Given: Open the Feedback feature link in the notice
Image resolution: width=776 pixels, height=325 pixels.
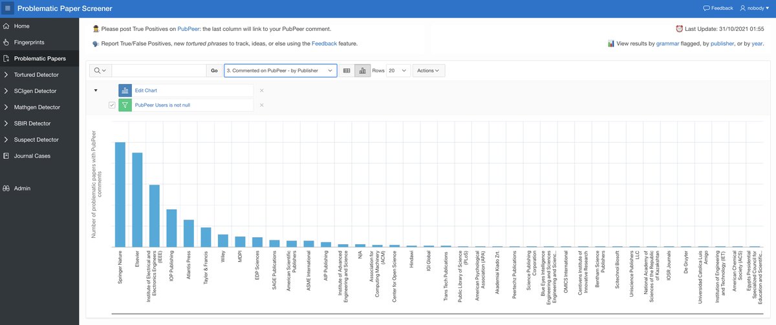Looking at the screenshot, I should (324, 43).
